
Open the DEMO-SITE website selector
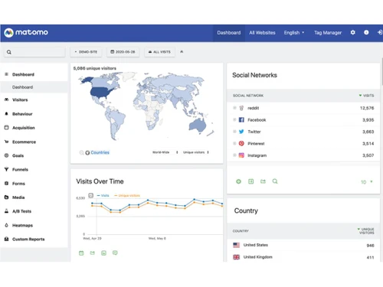86,52
